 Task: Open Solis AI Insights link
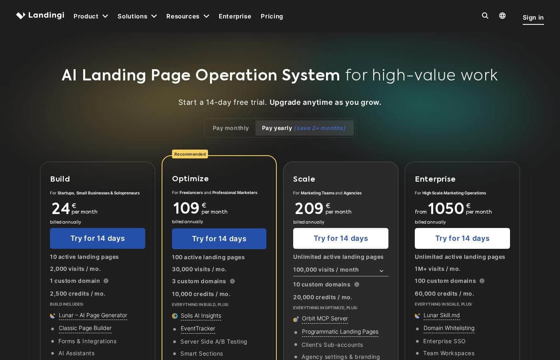click(201, 316)
